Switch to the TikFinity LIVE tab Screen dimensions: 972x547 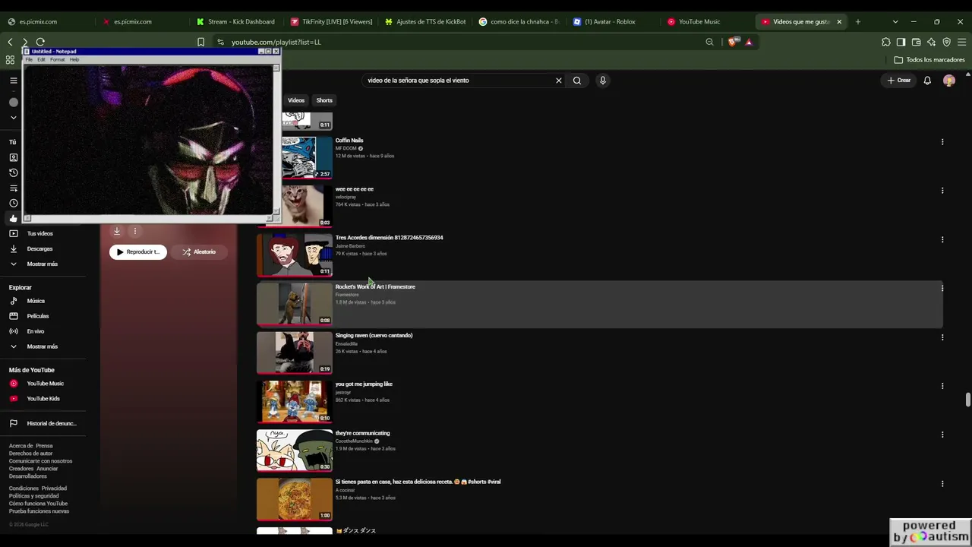tap(331, 21)
